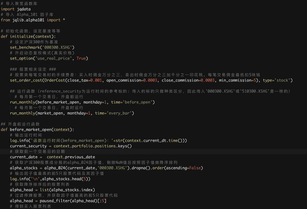Click the '# 股票类每笔交易时的手续费是' comment

[x=135, y=75]
